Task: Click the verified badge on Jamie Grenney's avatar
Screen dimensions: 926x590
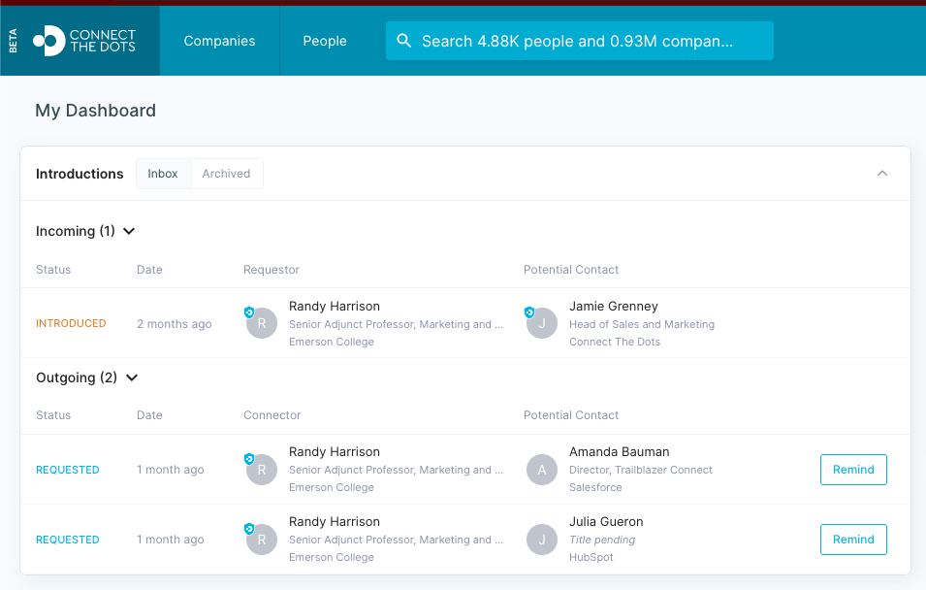Action: [x=529, y=312]
